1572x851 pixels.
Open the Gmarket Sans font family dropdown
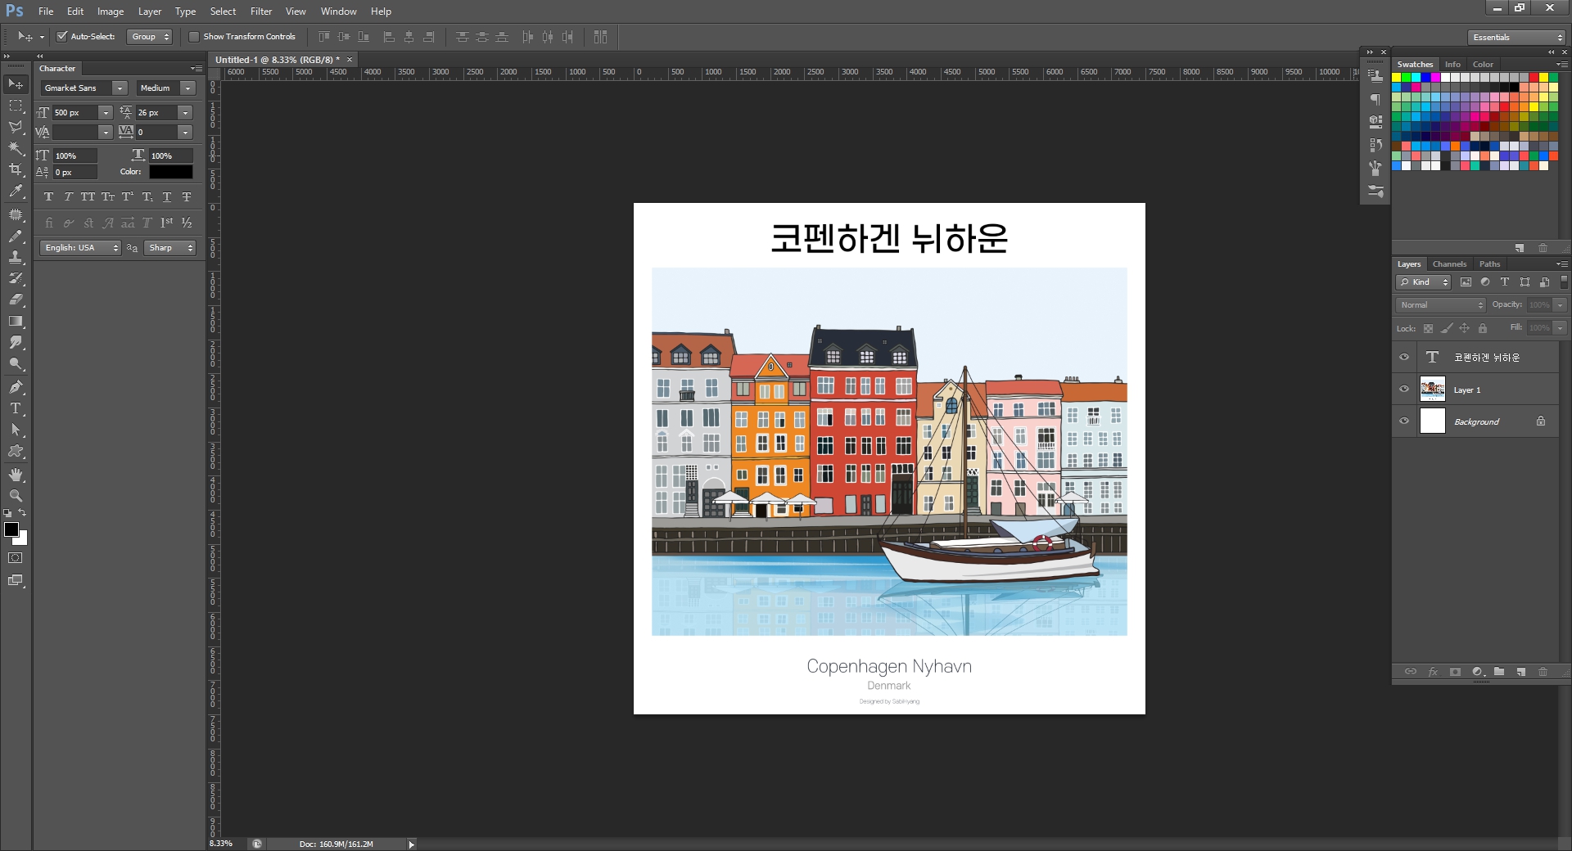click(x=120, y=88)
